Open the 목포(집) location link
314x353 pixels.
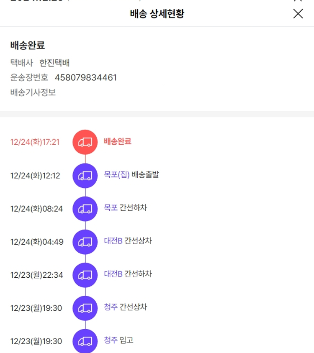117,175
